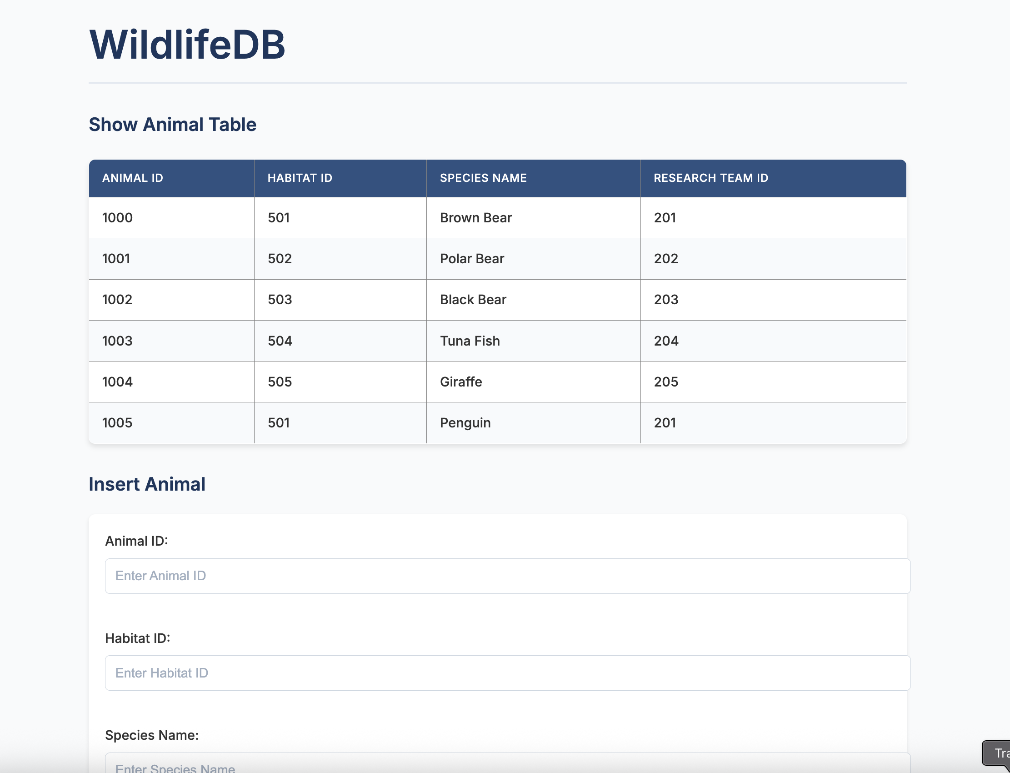Click the Enter Species Name input field
The width and height of the screenshot is (1010, 773).
(x=507, y=763)
